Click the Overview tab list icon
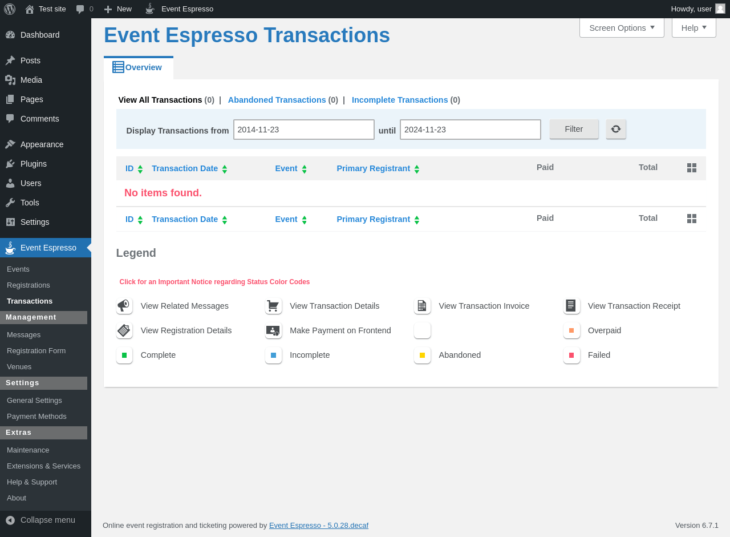Screen dimensions: 730x537 pyautogui.click(x=118, y=67)
